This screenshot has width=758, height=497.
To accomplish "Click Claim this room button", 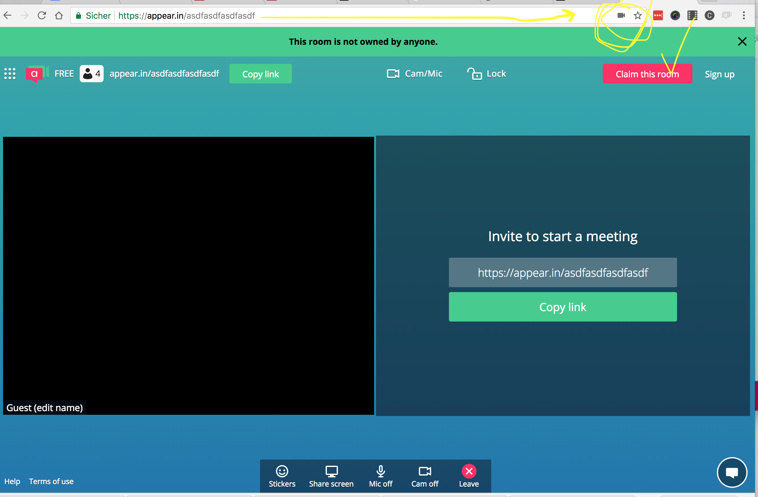I will (648, 74).
